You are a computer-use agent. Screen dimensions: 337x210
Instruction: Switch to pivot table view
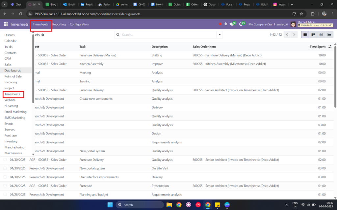click(x=321, y=35)
